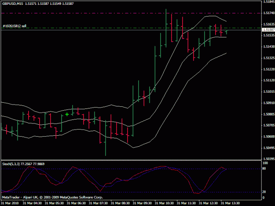Click the time label 31 Mar 13:30
Screen dimensions: 275x206
pos(230,203)
